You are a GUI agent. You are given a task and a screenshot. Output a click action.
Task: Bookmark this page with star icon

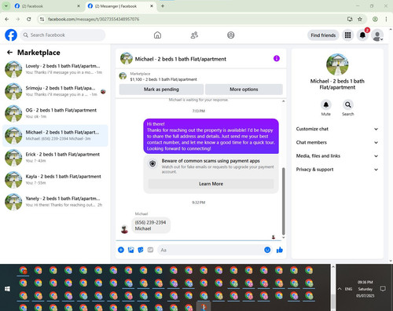click(x=360, y=19)
